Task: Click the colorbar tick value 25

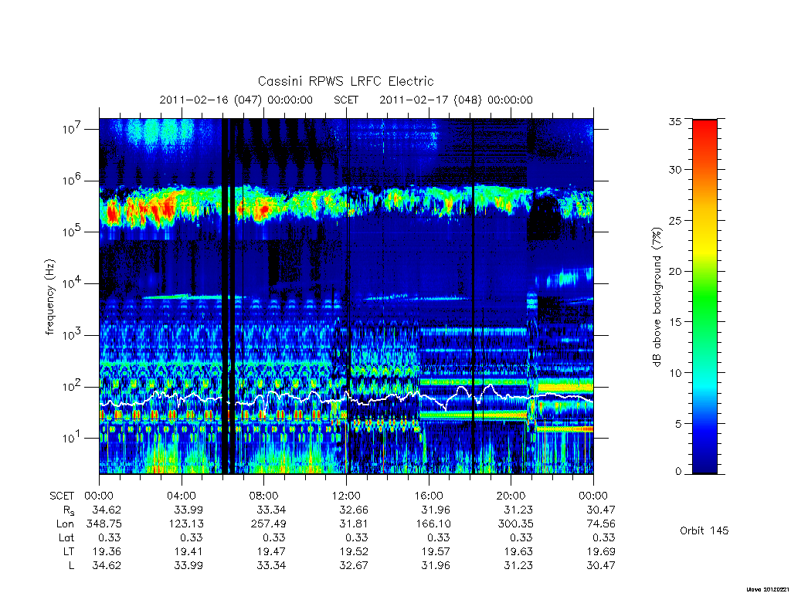Action: [x=675, y=221]
